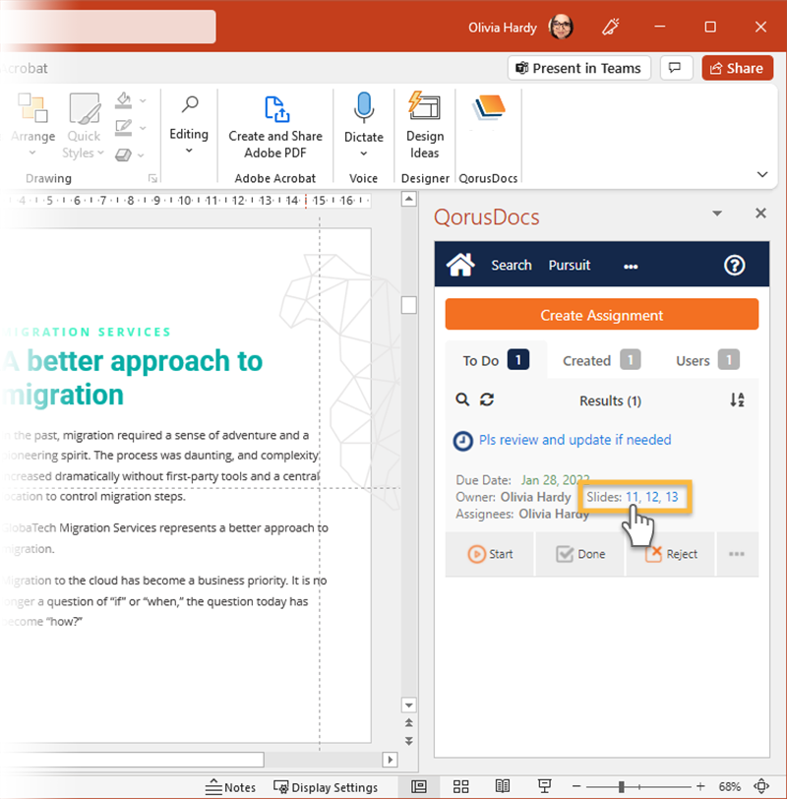
Task: Click the Share button
Action: 737,68
